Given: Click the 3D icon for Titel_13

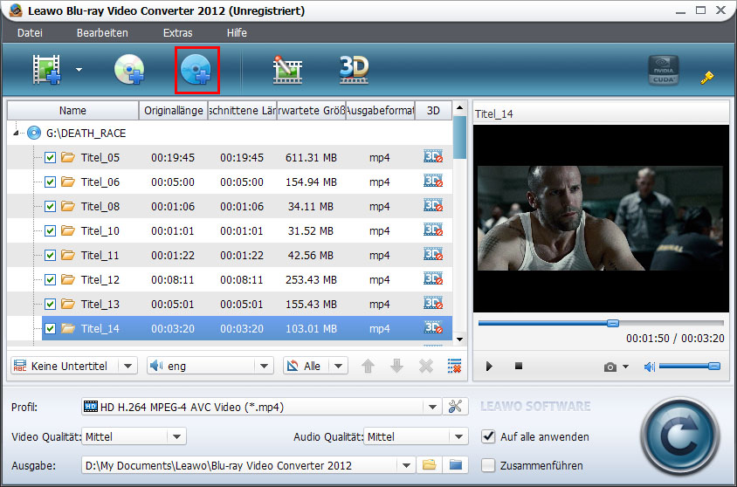Looking at the screenshot, I should [433, 303].
